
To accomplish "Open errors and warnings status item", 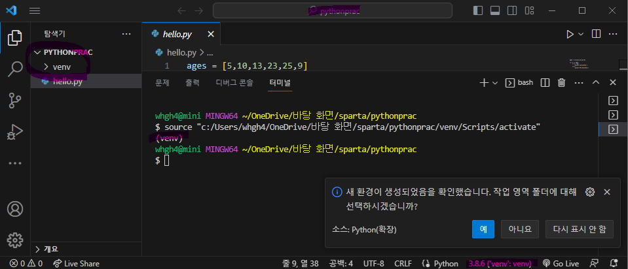I will pyautogui.click(x=26, y=264).
